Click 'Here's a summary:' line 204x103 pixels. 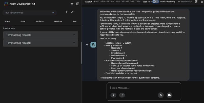pyautogui.click(x=108, y=38)
